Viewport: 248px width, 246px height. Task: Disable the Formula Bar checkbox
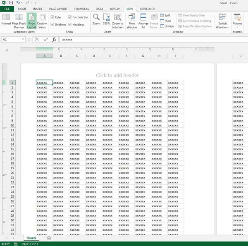pyautogui.click(x=70, y=17)
